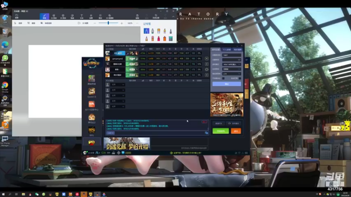Open 2D shapes in Paint 3D toolbar

coord(54,16)
